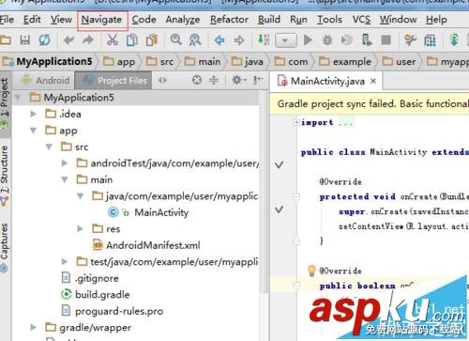Click the Collapse All icon in Project panel
Screen dimensions: 469x341
pos(214,81)
